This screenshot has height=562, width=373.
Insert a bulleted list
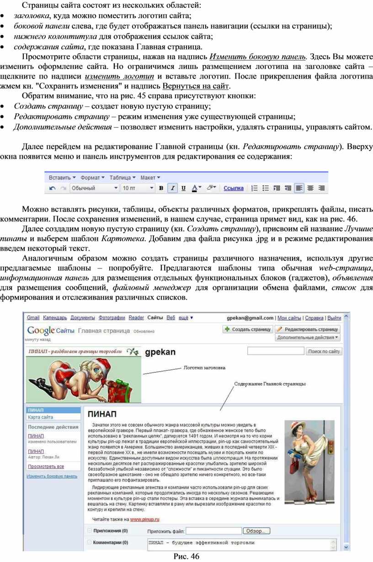265,188
